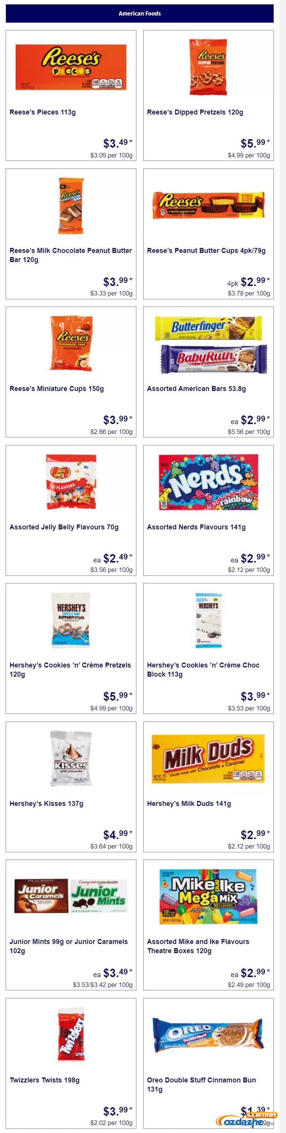Click the ozdazhe watermark logo
286x1133 pixels.
point(248,1121)
